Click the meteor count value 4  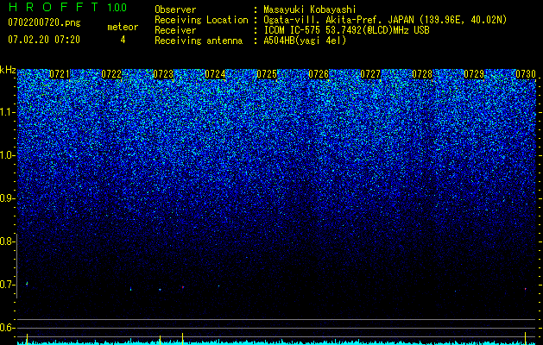pos(123,40)
